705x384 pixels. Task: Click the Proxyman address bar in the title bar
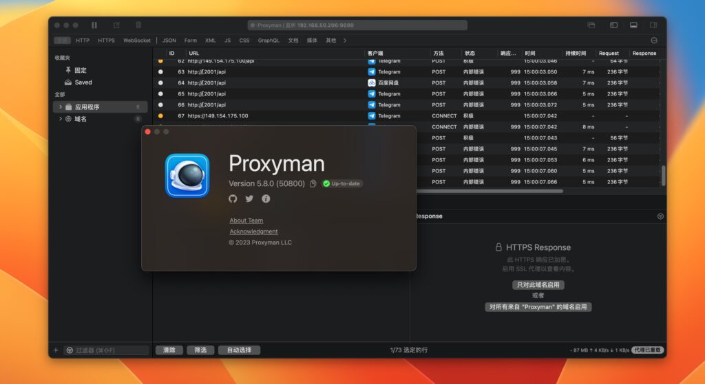tap(357, 25)
